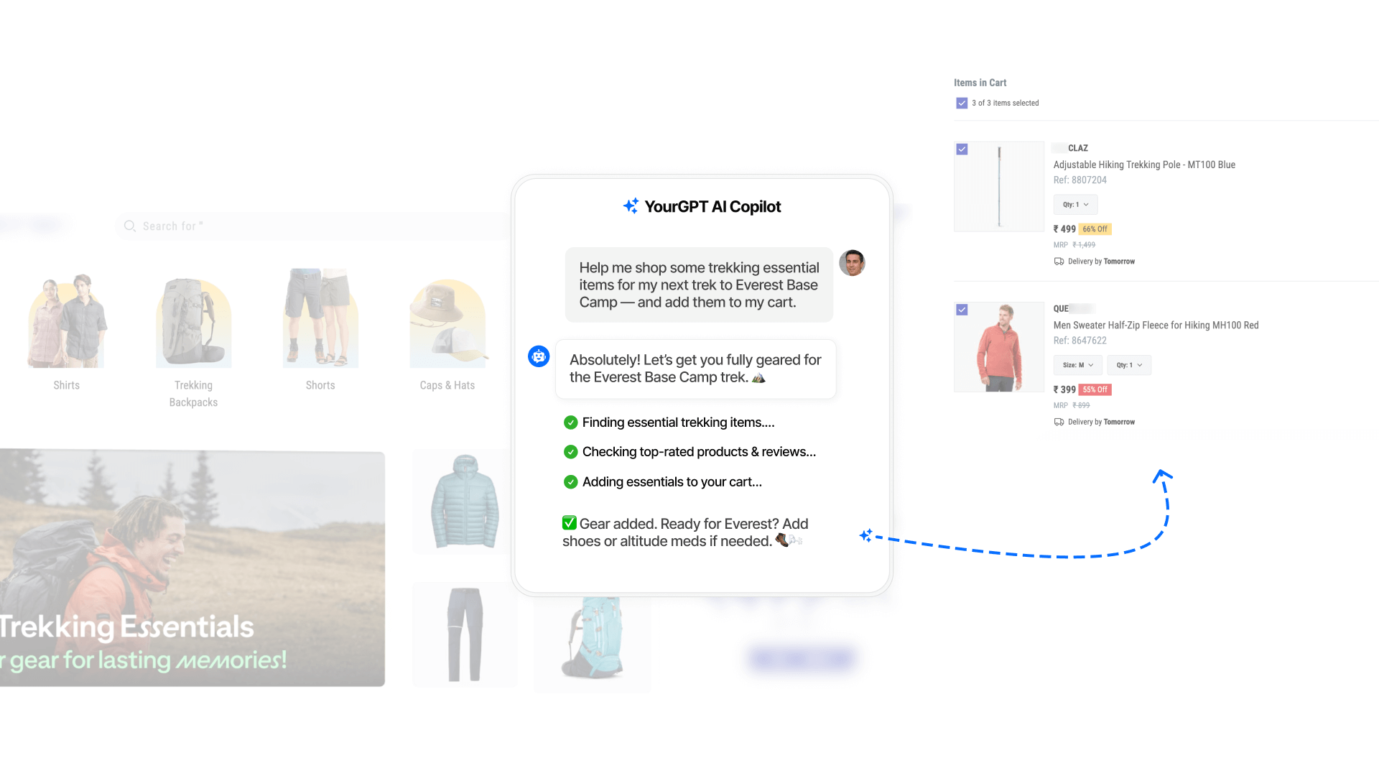Click the Shirts label

click(67, 385)
